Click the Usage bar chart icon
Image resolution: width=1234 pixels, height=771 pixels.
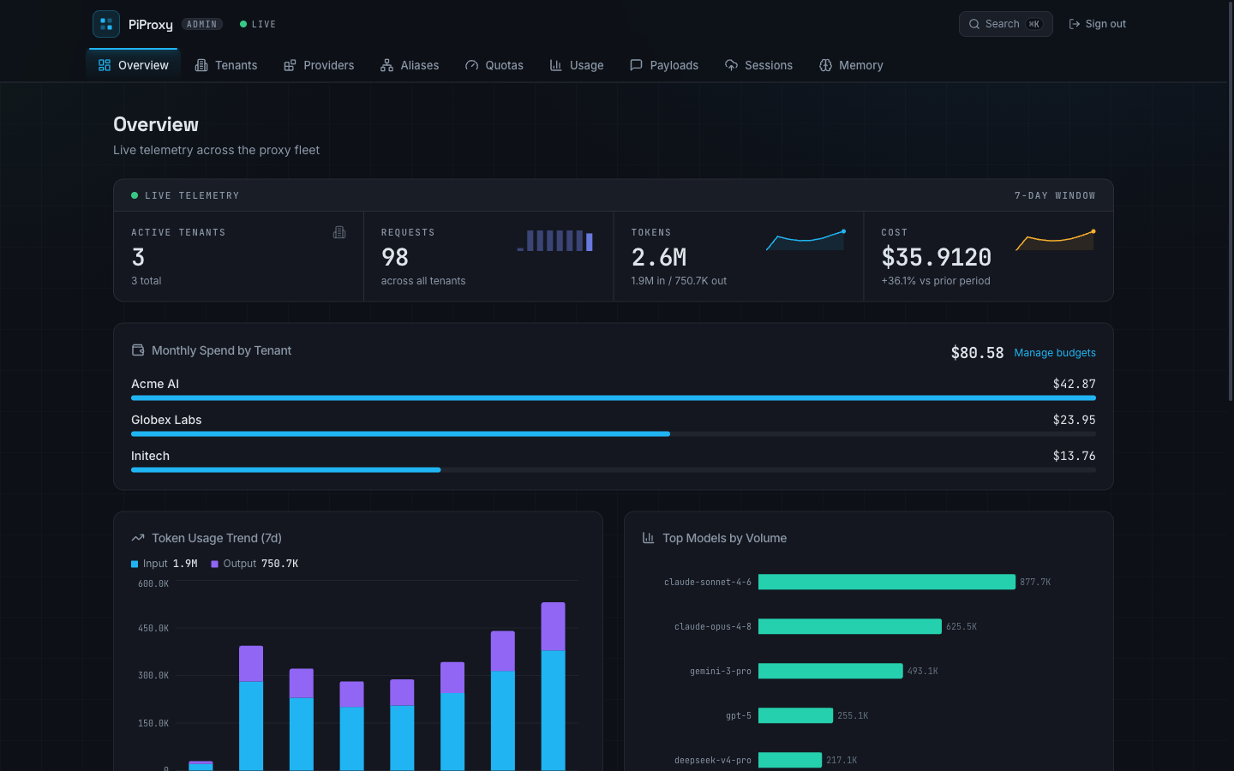[556, 65]
